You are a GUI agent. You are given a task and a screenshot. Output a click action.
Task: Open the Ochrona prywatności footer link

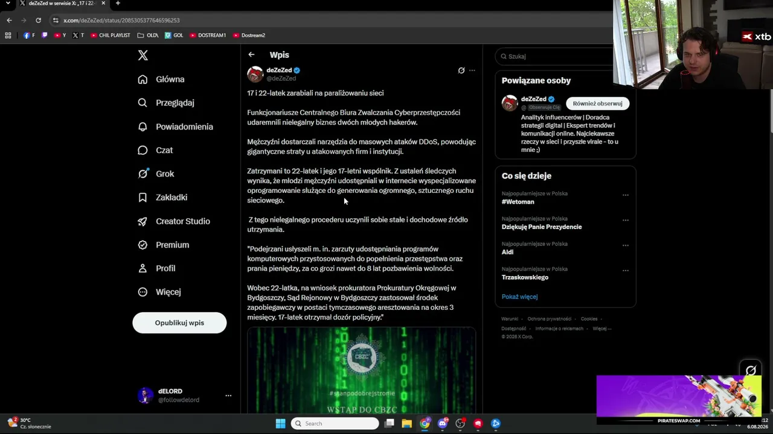click(x=550, y=319)
